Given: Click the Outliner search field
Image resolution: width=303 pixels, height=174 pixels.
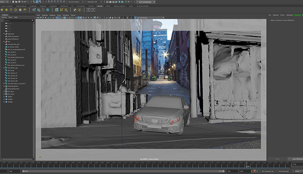Looking at the screenshot, I should (x=17, y=20).
